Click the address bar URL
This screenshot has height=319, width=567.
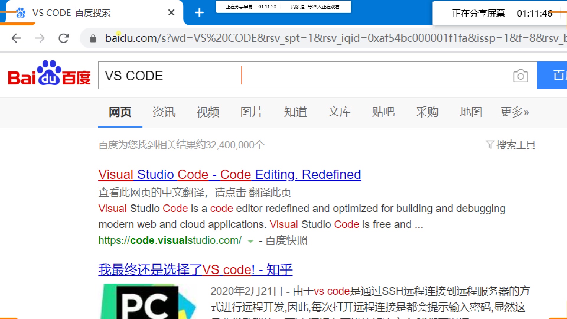[335, 38]
